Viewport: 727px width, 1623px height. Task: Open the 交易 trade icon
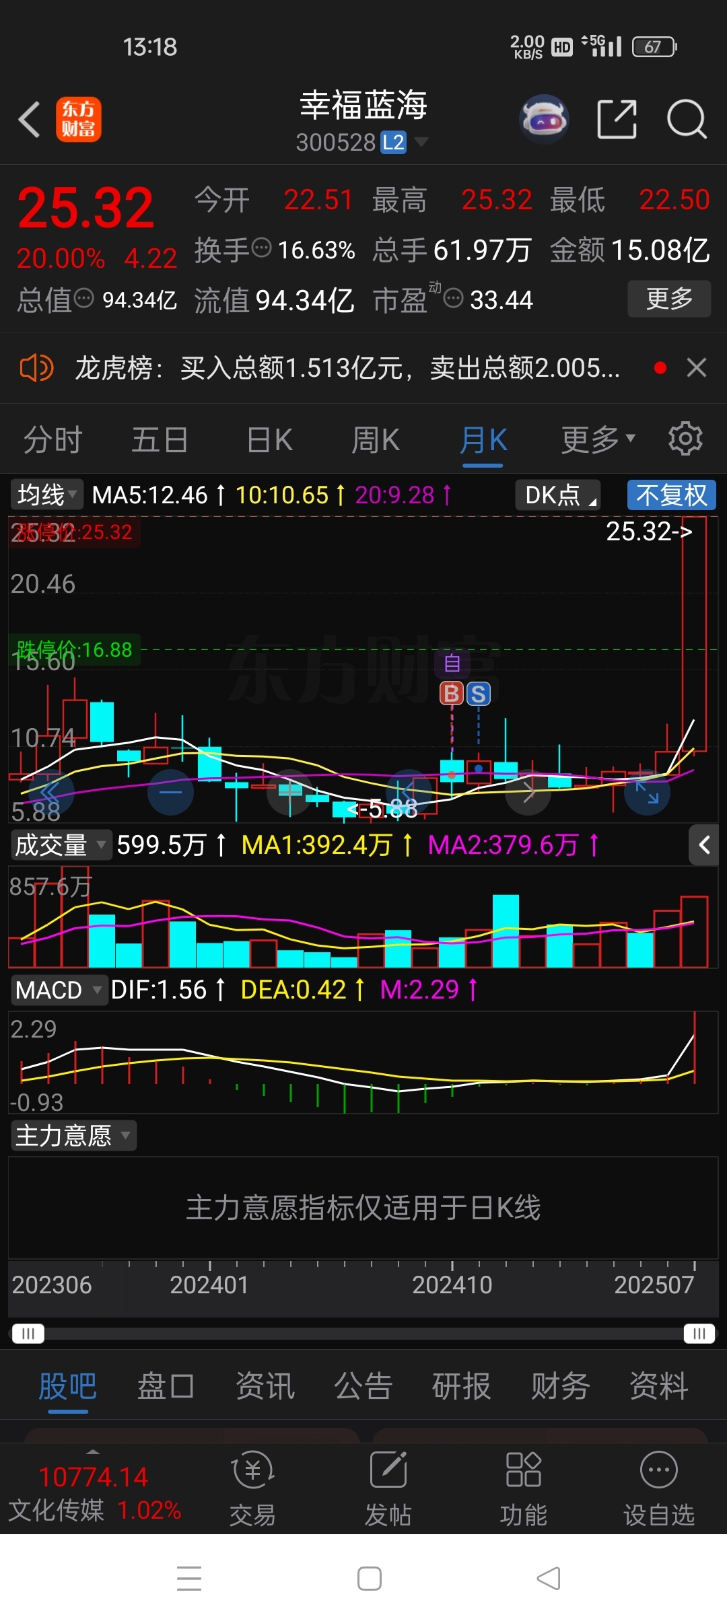click(x=253, y=1488)
